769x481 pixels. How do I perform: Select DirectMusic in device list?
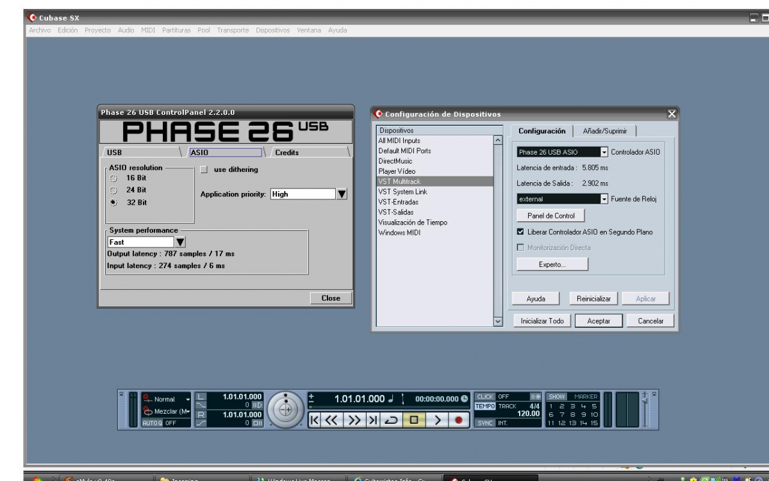(395, 161)
